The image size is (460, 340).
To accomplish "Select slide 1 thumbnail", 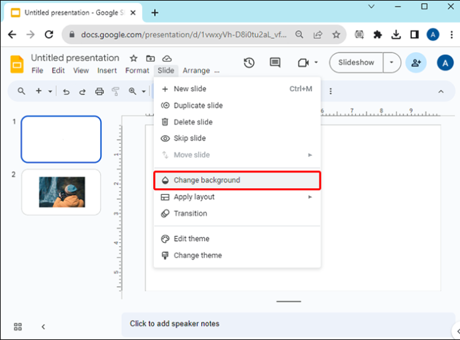I will click(x=61, y=140).
